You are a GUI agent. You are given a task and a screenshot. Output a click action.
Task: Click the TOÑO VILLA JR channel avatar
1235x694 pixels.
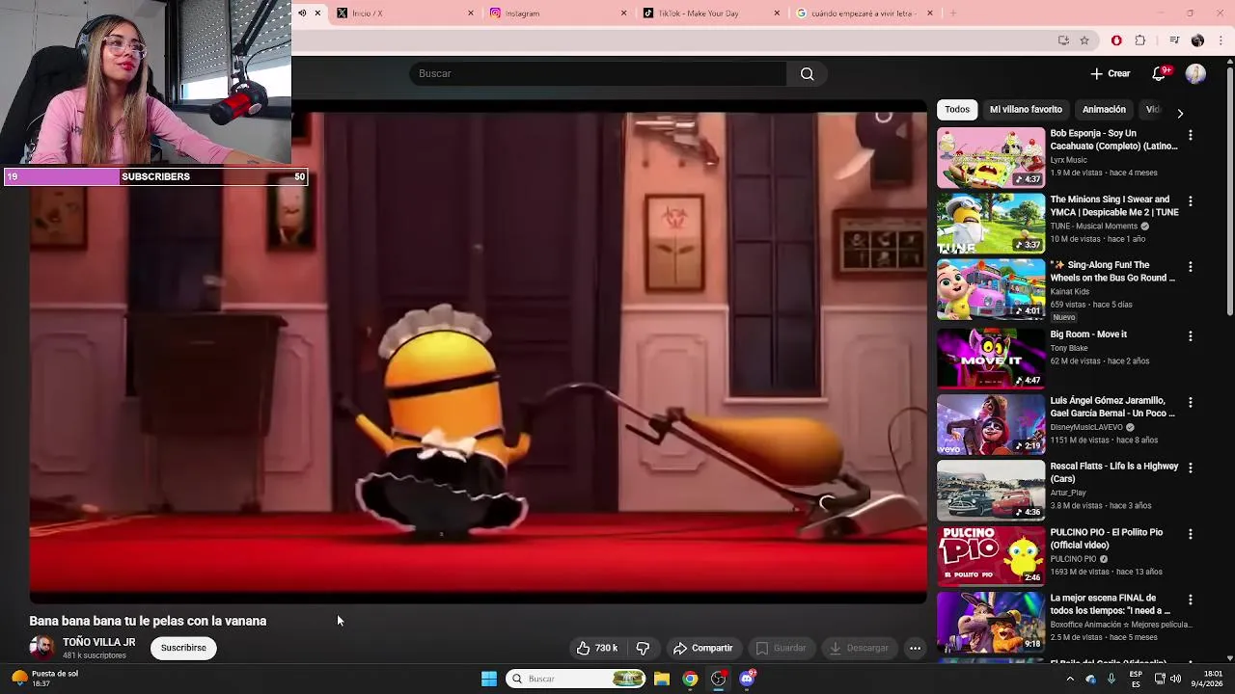[x=41, y=648]
